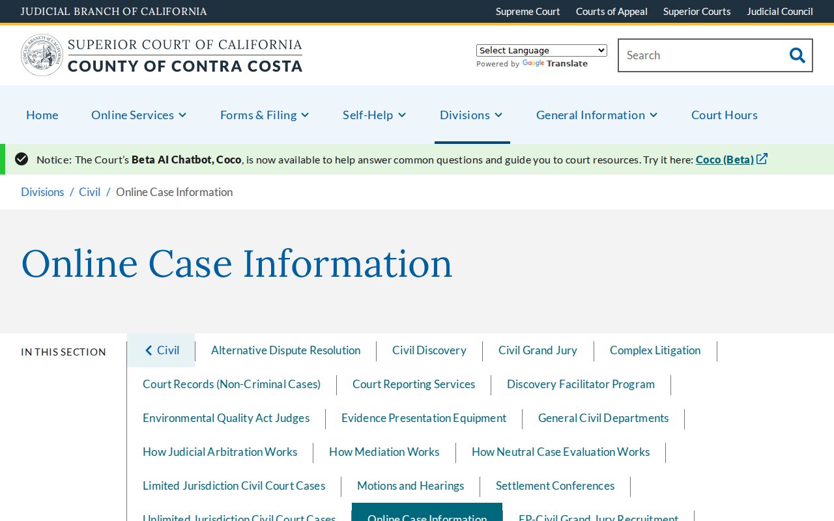This screenshot has height=521, width=834.
Task: Click the Civil breadcrumb link
Action: 90,192
